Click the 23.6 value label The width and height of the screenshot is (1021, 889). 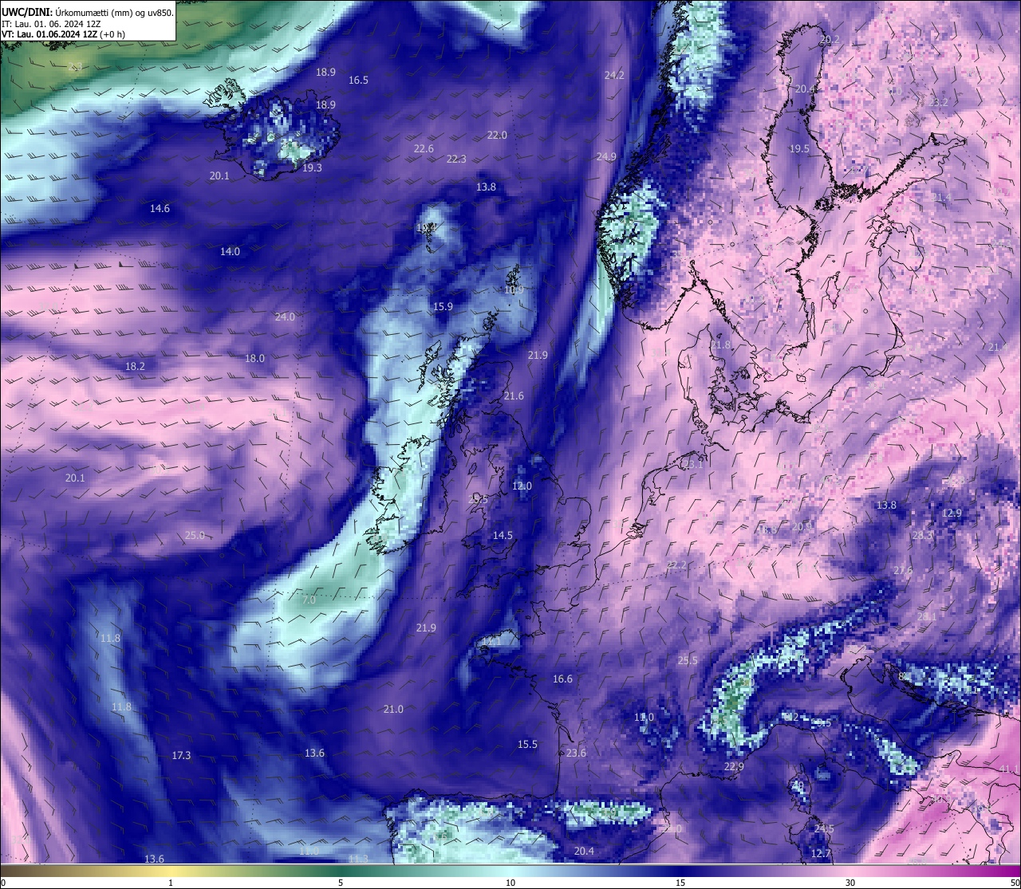click(x=576, y=753)
